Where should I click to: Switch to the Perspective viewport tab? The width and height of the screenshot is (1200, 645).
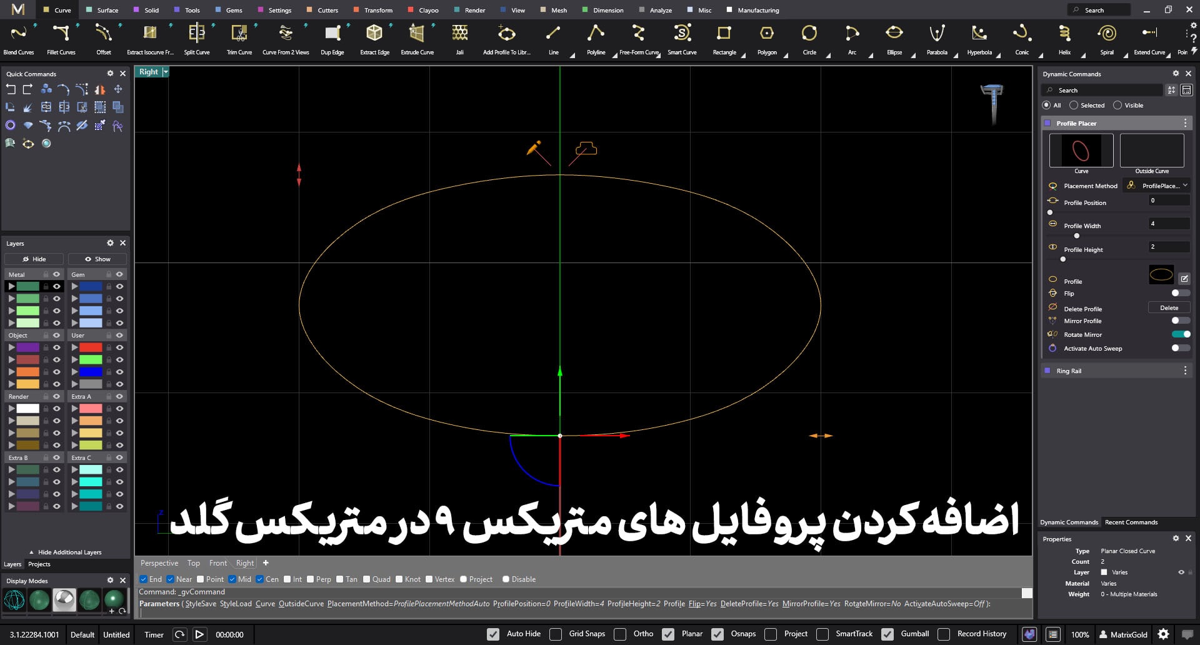point(159,563)
